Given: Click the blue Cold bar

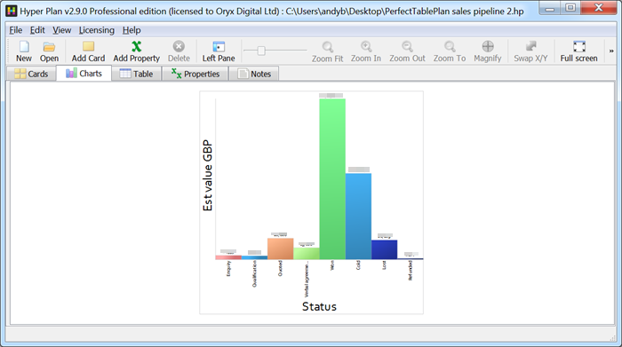Looking at the screenshot, I should coord(358,216).
